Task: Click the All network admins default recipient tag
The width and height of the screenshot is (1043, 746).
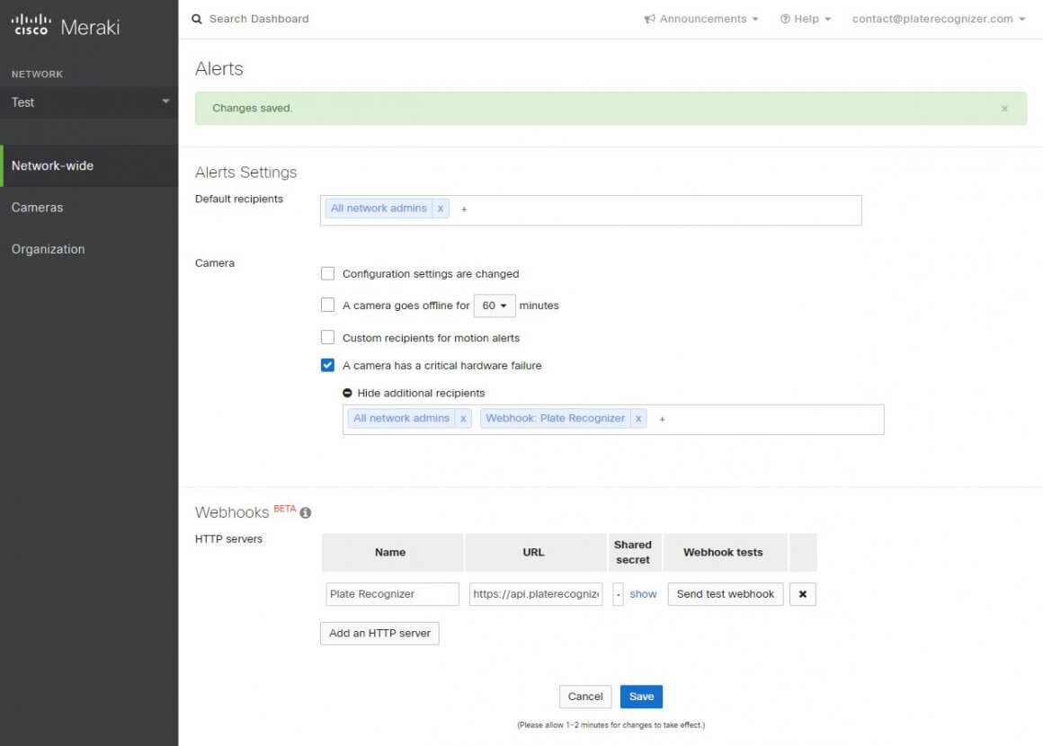Action: click(x=379, y=209)
